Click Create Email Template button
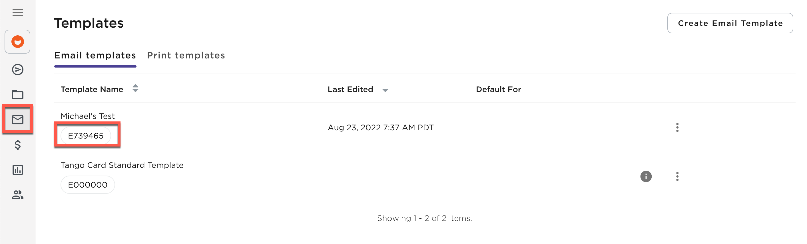The image size is (807, 244). 730,23
